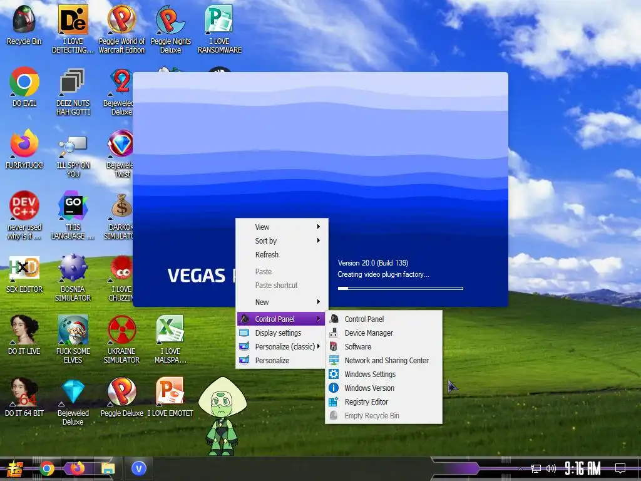641x481 pixels.
Task: Open the I LOVE DETECTING desktop shortcut
Action: click(73, 29)
